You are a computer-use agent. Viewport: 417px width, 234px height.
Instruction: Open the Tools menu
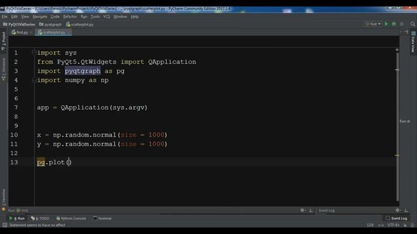click(95, 17)
